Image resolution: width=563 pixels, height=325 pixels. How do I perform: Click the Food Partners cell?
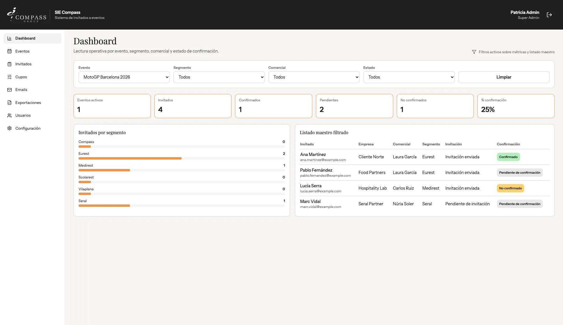tap(372, 173)
